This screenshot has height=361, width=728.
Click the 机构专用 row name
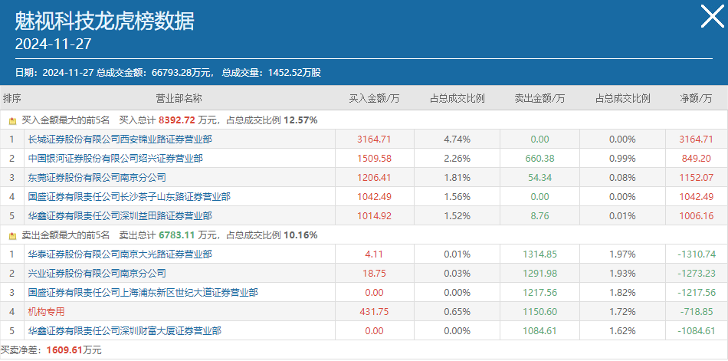pos(46,312)
